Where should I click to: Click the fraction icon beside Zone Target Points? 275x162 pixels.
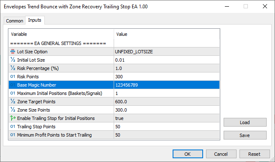(13, 101)
